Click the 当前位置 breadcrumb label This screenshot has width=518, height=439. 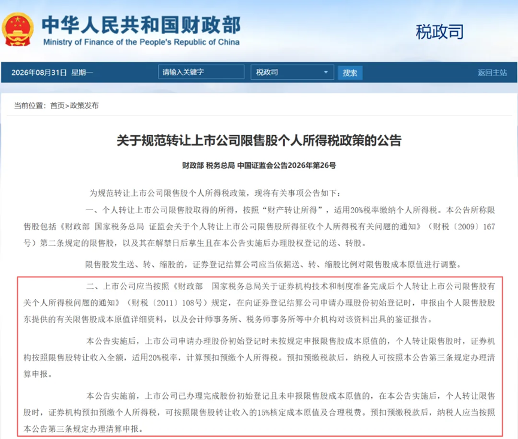[30, 105]
